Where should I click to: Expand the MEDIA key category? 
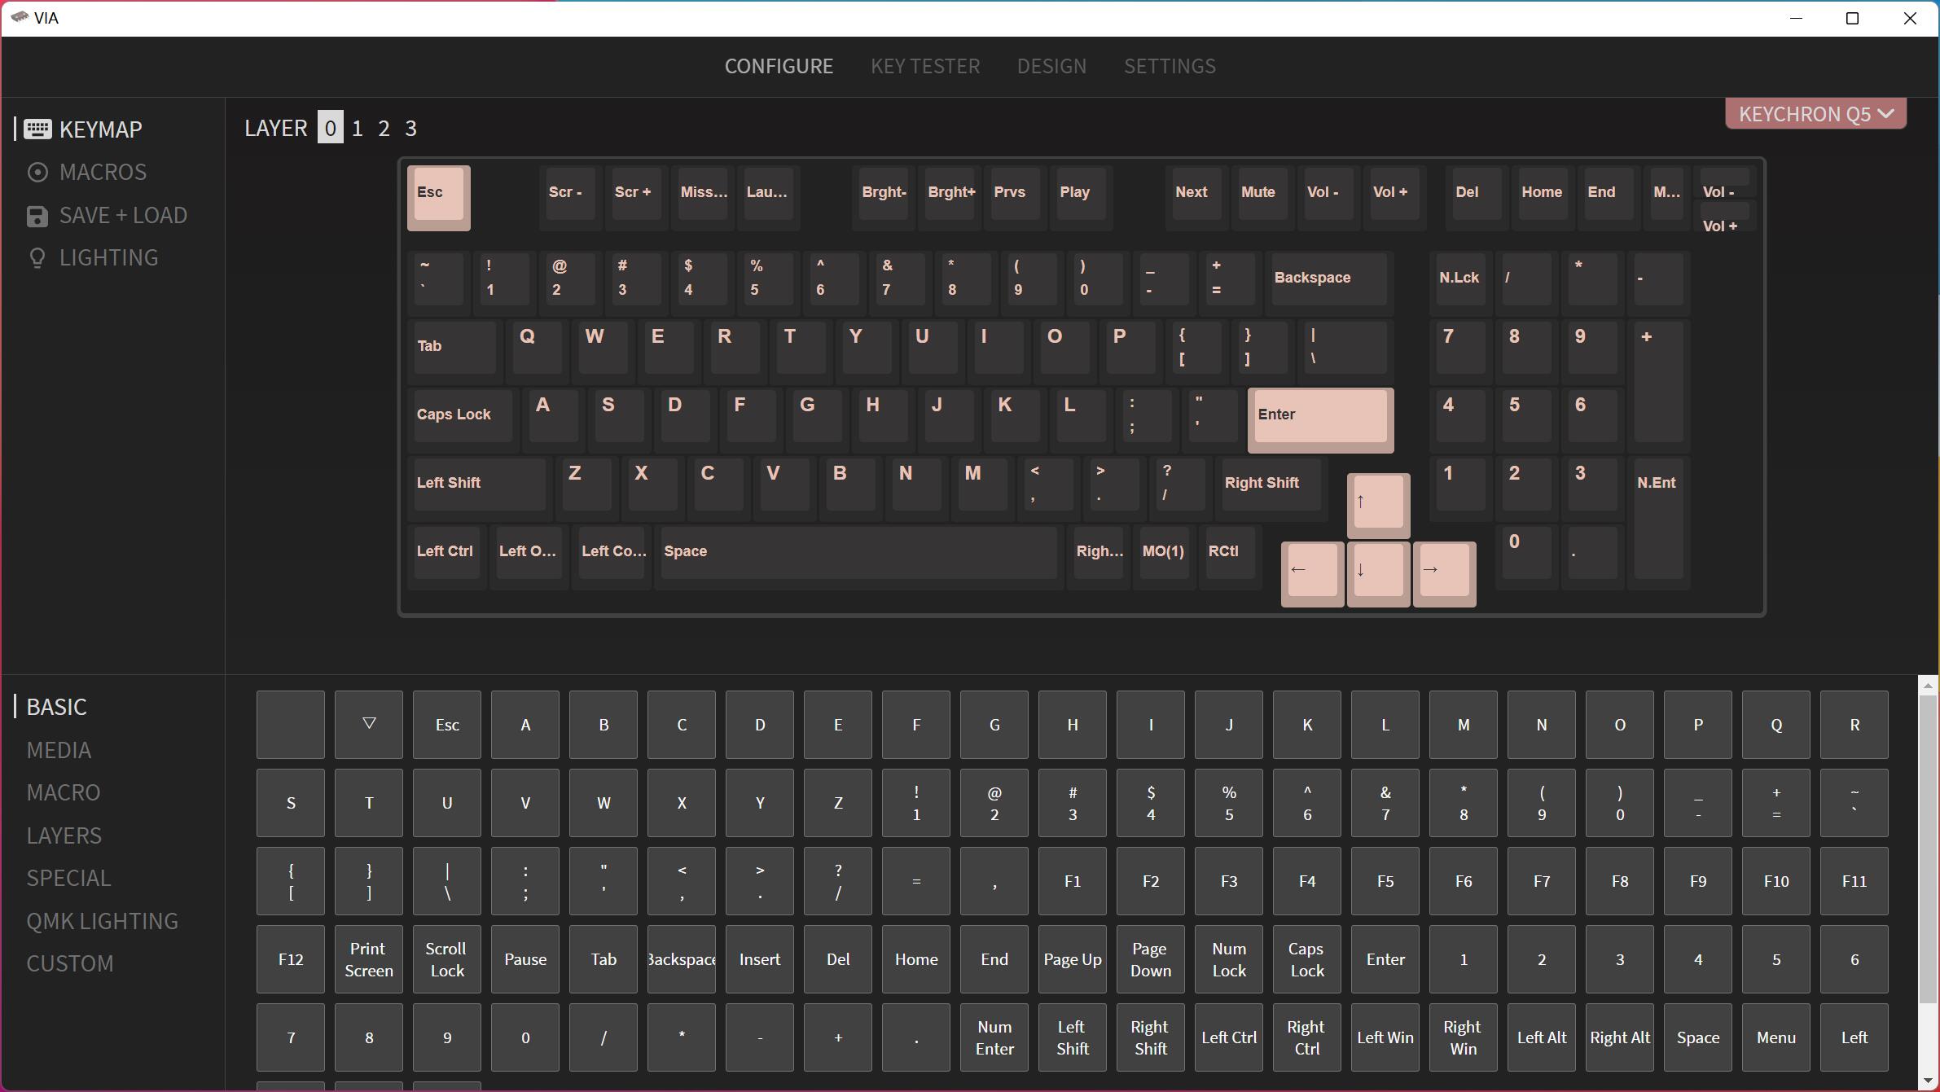pos(59,748)
